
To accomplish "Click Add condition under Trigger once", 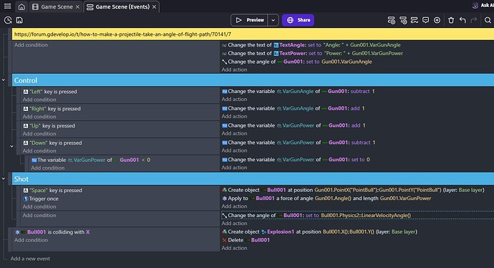I will (39, 207).
